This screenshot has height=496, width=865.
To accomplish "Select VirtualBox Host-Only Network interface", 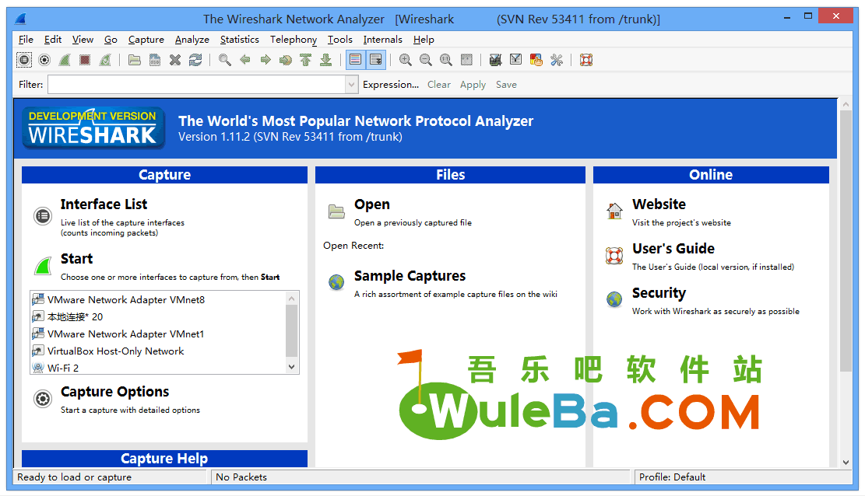I will tap(115, 351).
